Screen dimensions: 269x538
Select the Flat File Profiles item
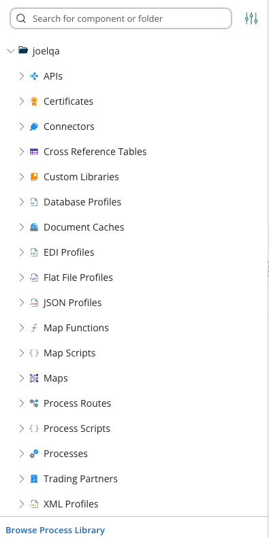[78, 278]
